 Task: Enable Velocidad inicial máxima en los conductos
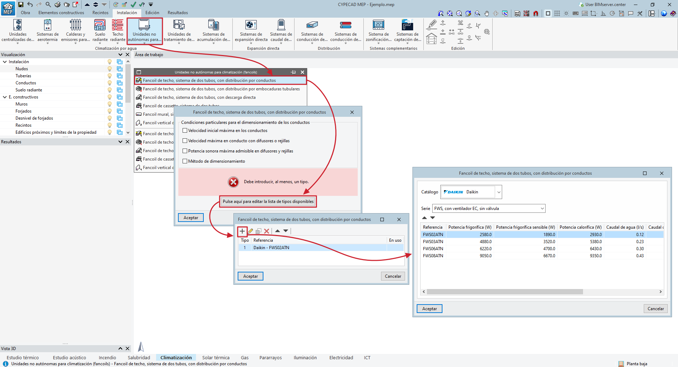[185, 131]
